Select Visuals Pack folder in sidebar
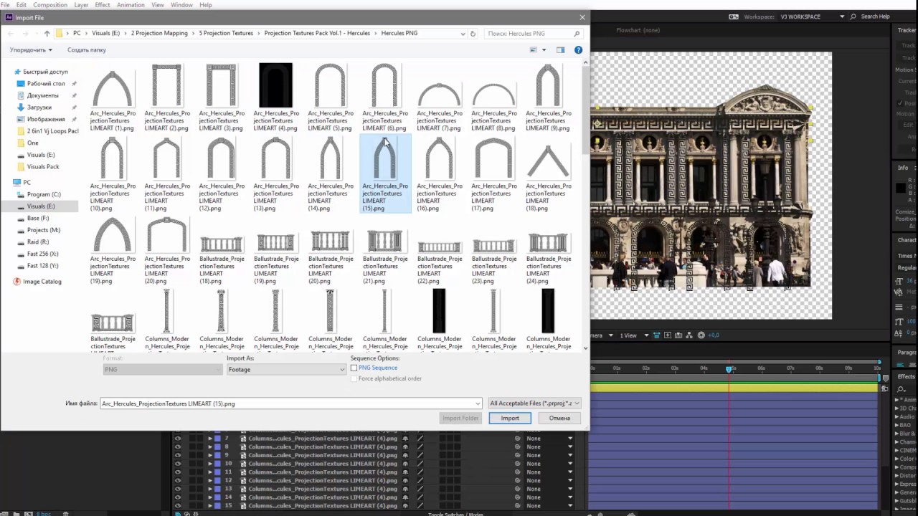The height and width of the screenshot is (516, 918). coord(43,167)
